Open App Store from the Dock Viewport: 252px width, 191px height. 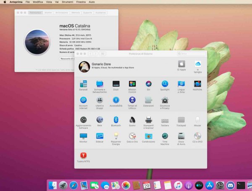pyautogui.click(x=209, y=186)
